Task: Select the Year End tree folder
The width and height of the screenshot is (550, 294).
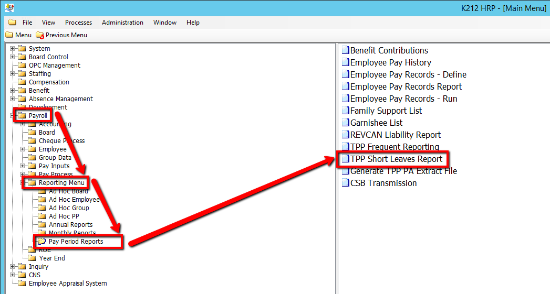Action: tap(52, 258)
